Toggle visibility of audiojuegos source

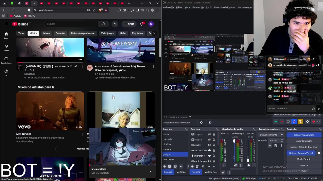click(x=209, y=161)
